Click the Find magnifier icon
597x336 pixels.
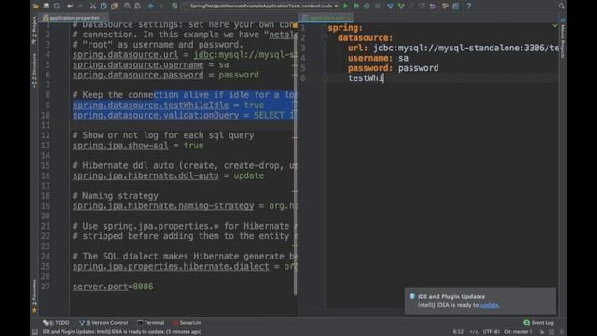click(127, 7)
